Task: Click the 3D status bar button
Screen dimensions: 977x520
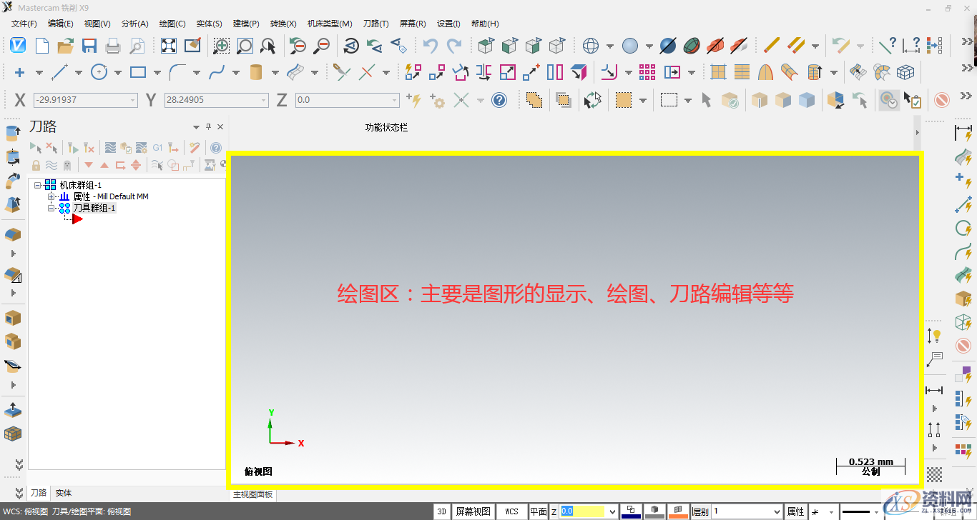Action: coord(441,511)
